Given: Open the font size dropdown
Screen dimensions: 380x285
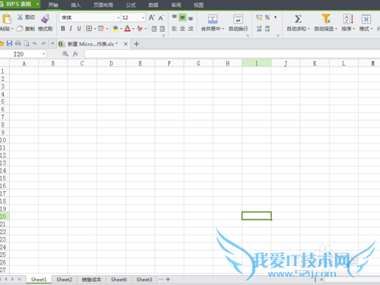Looking at the screenshot, I should point(143,18).
